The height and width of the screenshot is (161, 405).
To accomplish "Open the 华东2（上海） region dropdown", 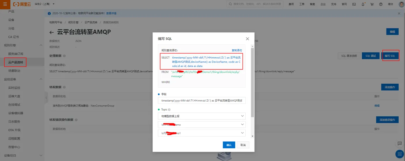I will coord(45,4).
